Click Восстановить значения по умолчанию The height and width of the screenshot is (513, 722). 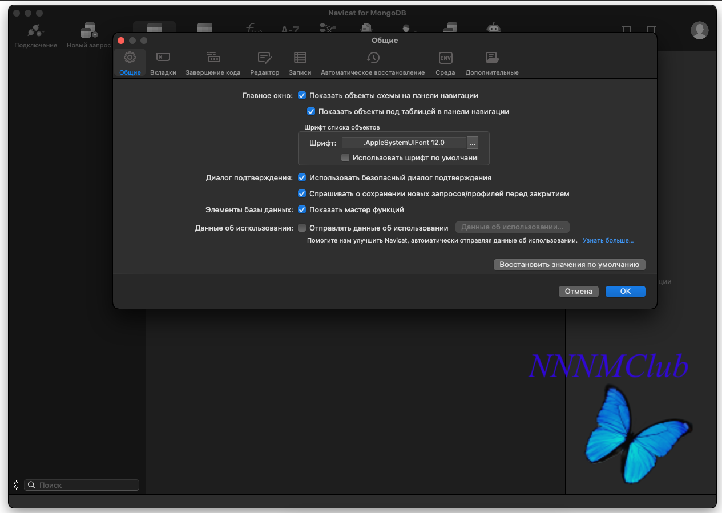coord(569,265)
